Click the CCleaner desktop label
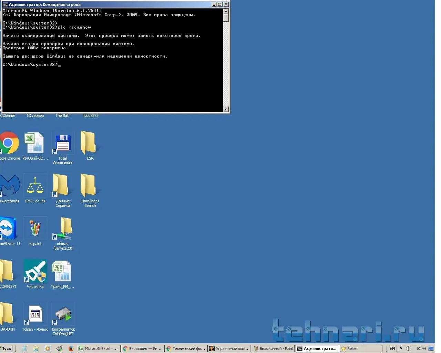 click(8, 115)
